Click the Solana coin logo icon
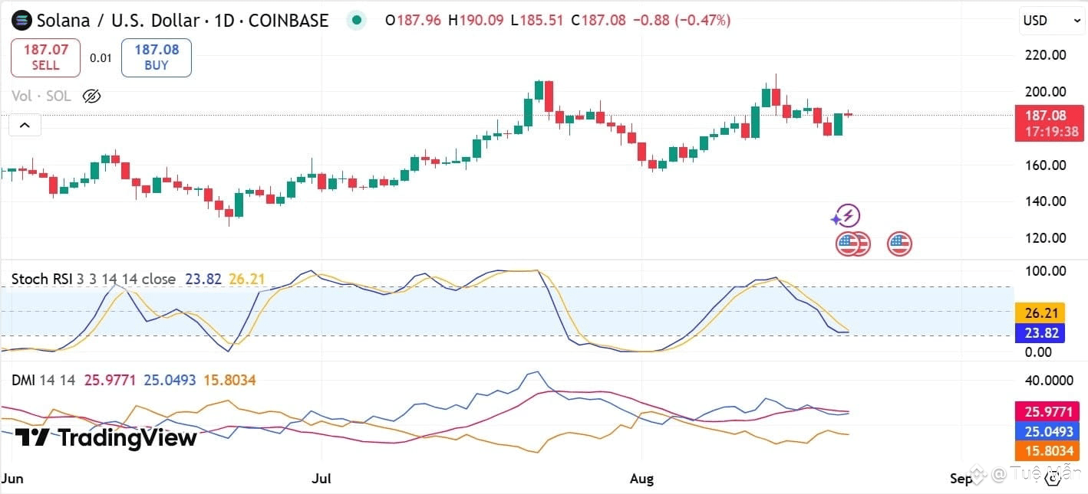1088x494 pixels. point(21,21)
